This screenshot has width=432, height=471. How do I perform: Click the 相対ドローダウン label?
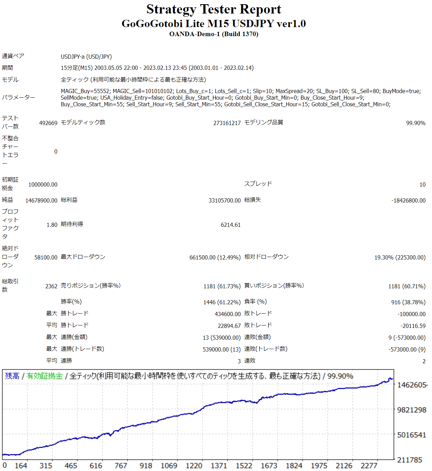pyautogui.click(x=267, y=257)
